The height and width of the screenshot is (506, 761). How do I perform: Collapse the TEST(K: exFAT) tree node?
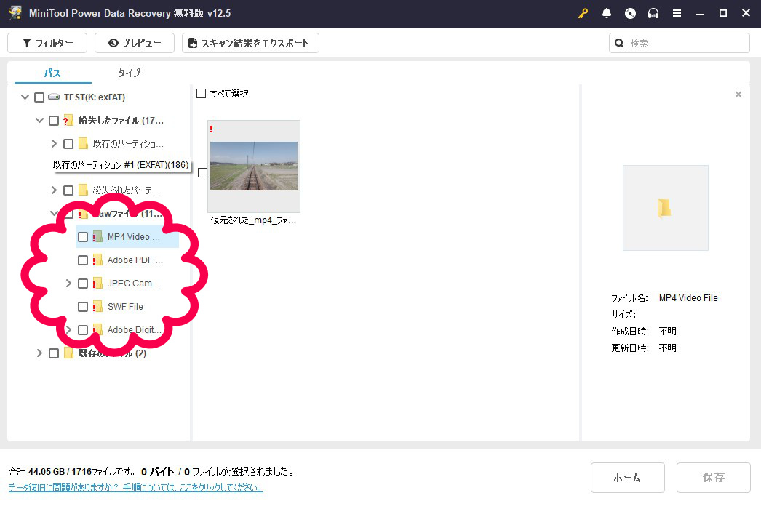click(x=25, y=97)
